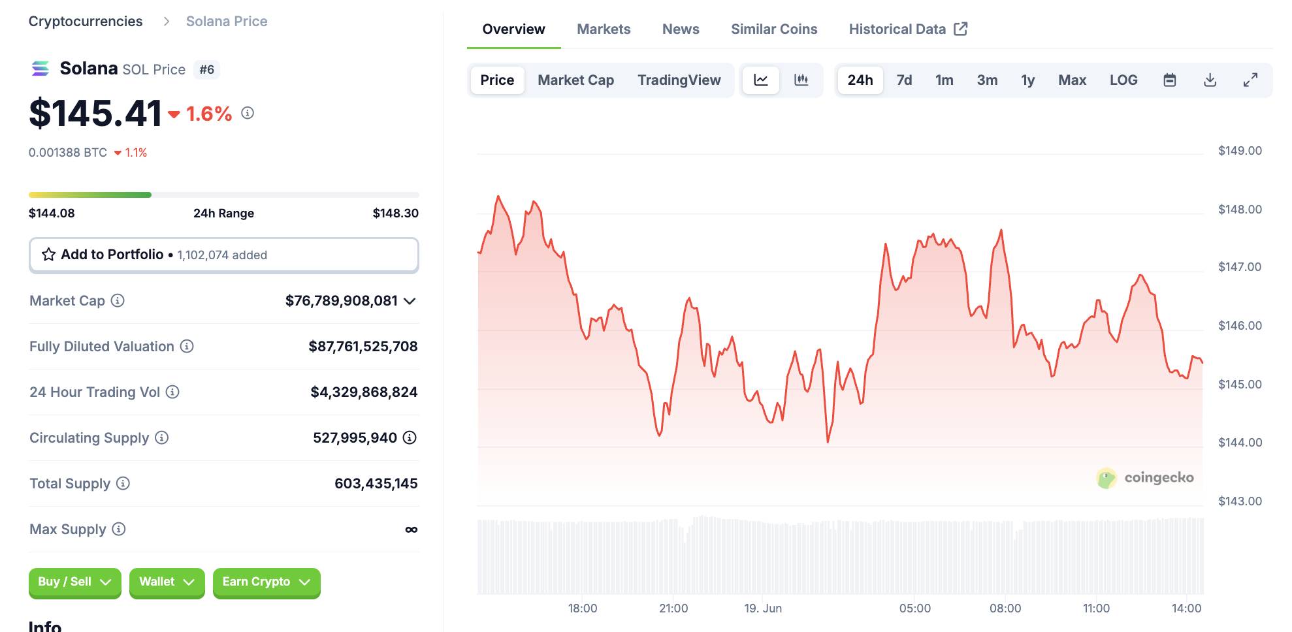
Task: Click the 1,102,074 added count text
Action: [x=222, y=255]
